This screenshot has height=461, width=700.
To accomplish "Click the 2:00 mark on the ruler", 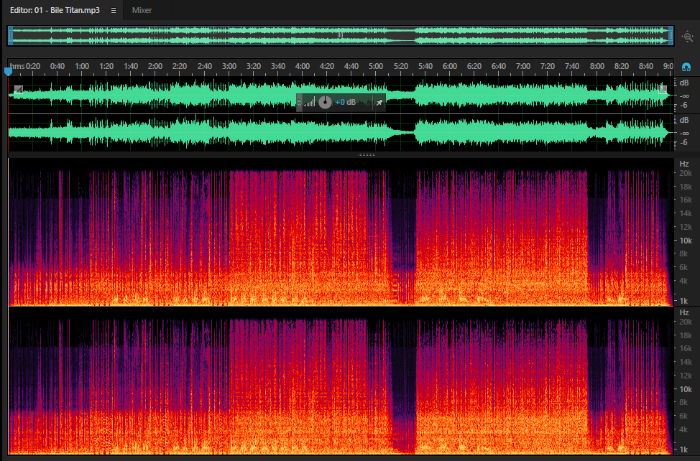I will 155,67.
